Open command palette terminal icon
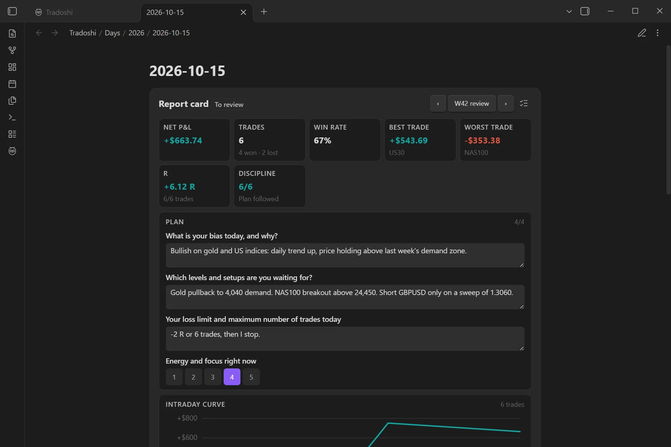The width and height of the screenshot is (671, 447). coord(12,117)
